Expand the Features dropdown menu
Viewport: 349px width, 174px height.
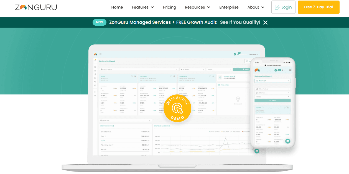point(143,7)
